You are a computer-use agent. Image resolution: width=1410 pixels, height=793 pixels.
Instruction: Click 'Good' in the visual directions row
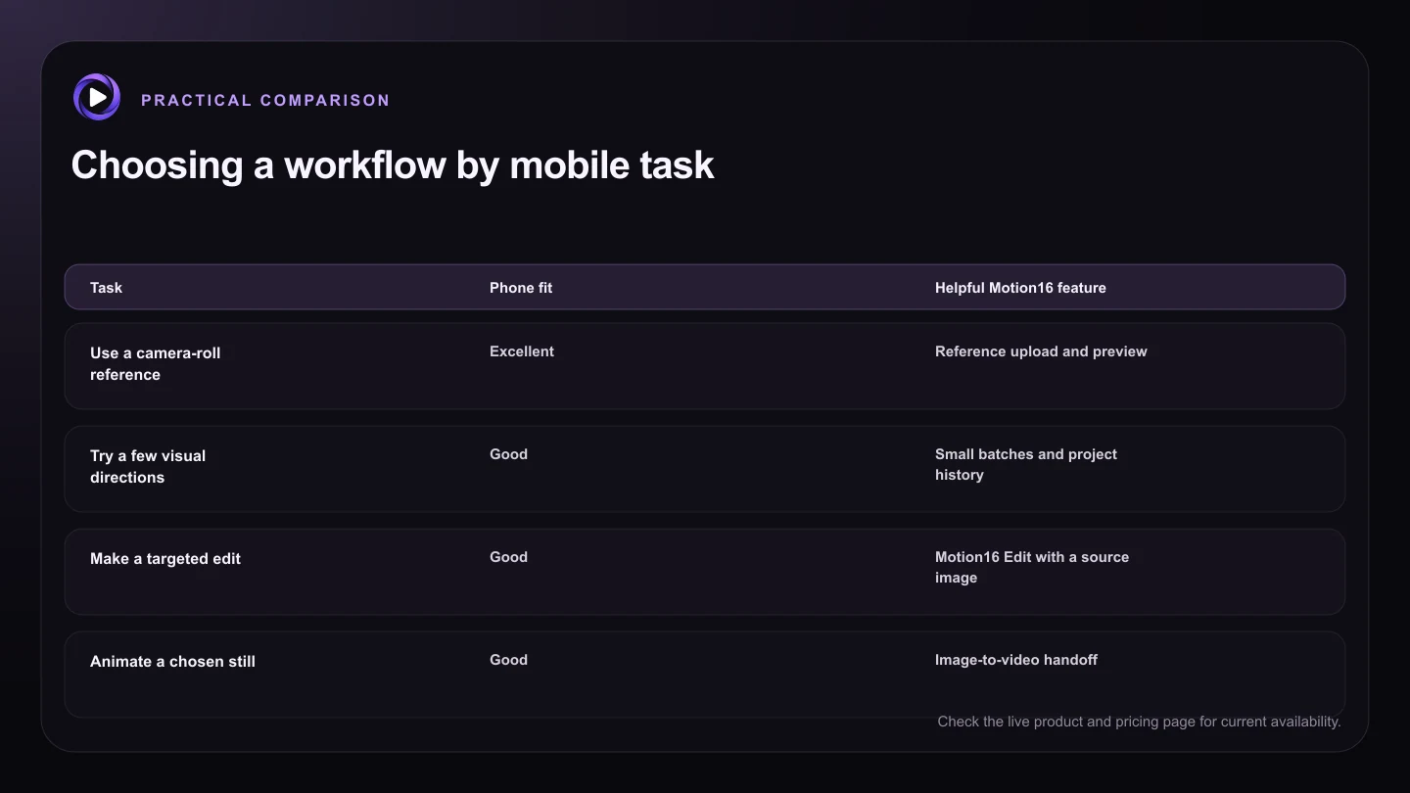(x=508, y=454)
